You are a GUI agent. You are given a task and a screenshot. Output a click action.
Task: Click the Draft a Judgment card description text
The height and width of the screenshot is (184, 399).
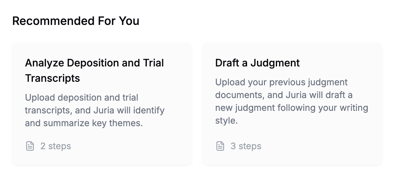(x=291, y=102)
